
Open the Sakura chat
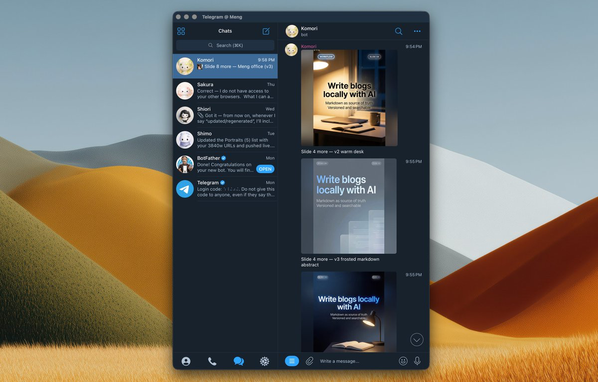pyautogui.click(x=225, y=91)
